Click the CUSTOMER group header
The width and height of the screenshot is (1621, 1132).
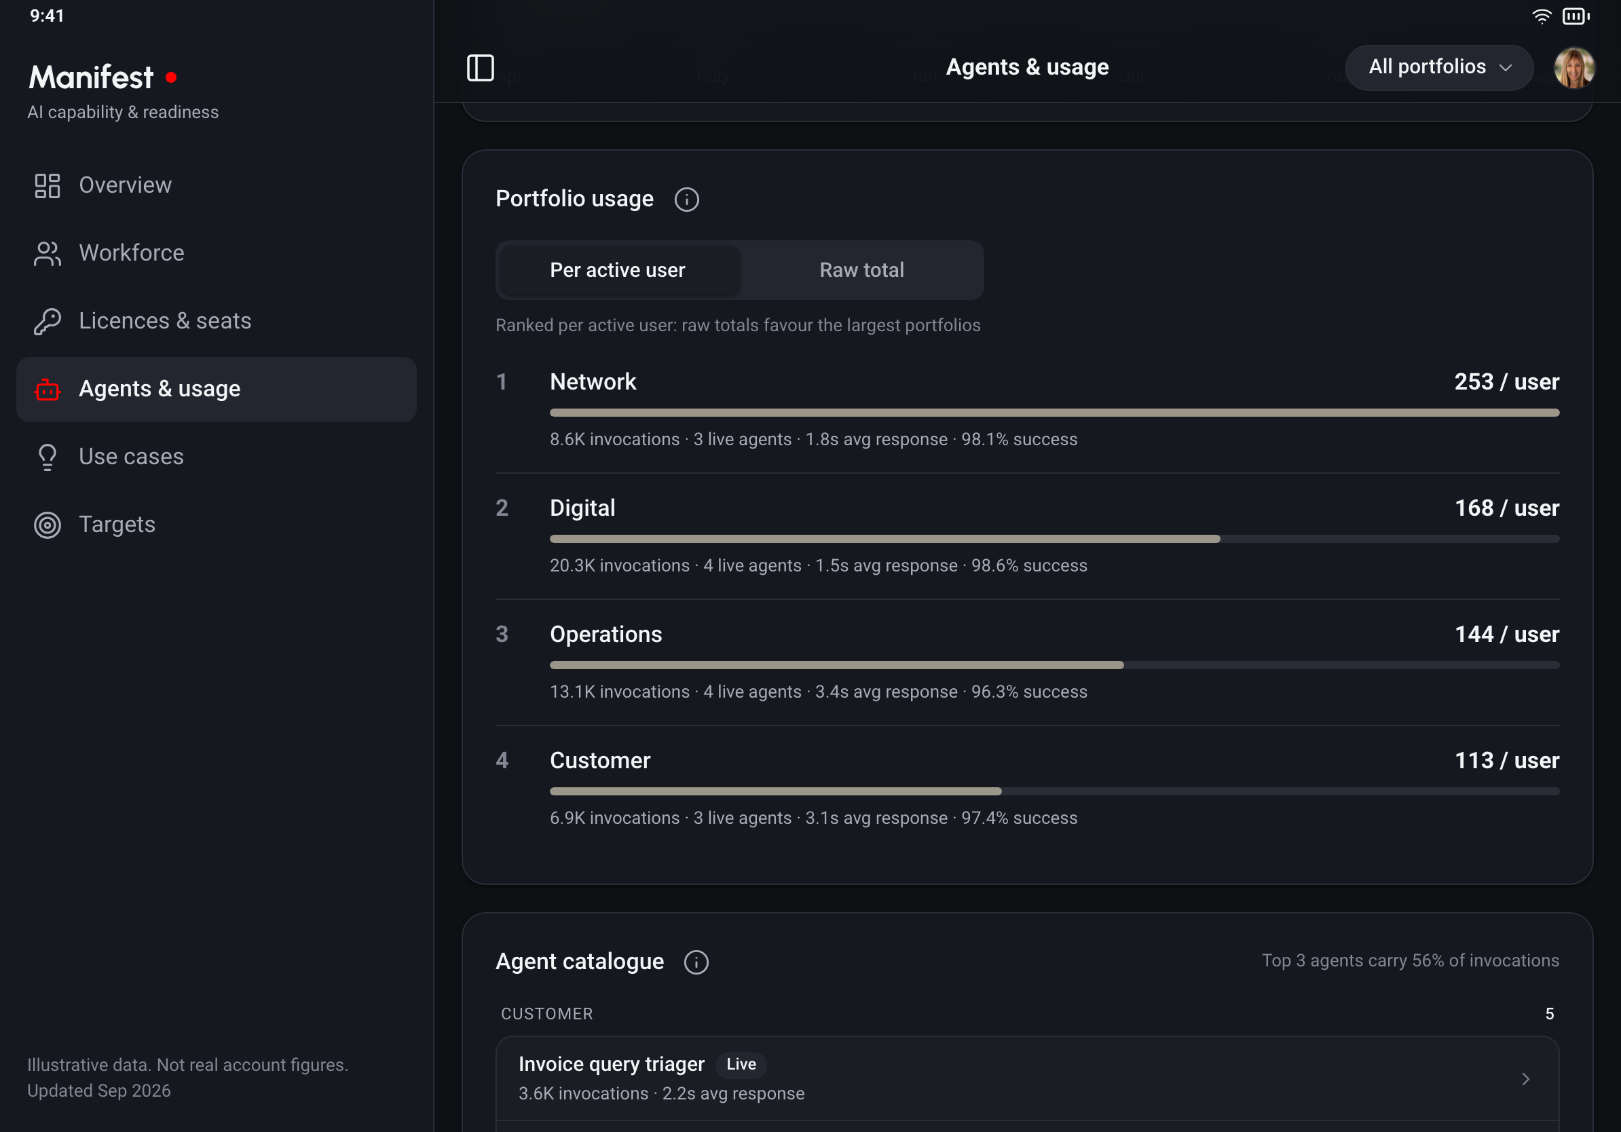(547, 1014)
